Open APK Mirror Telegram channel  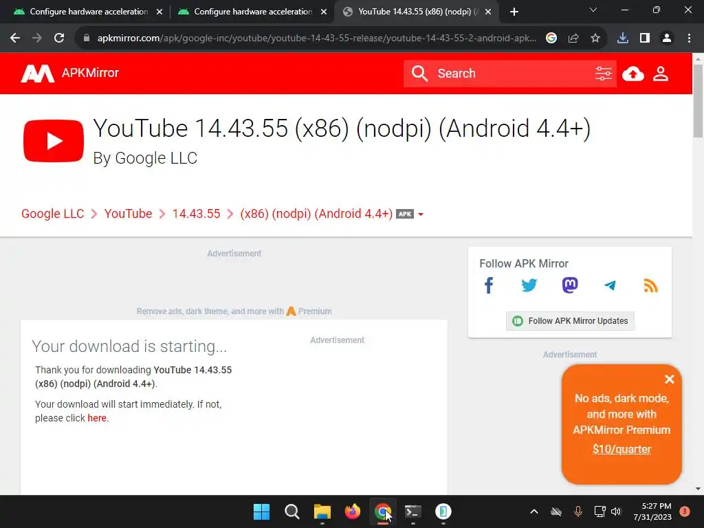610,285
